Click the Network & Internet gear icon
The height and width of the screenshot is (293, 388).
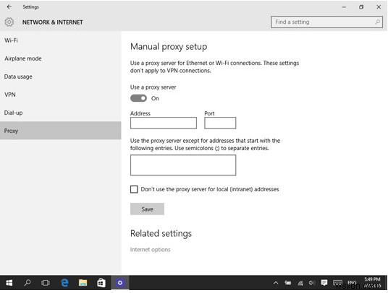tap(9, 22)
